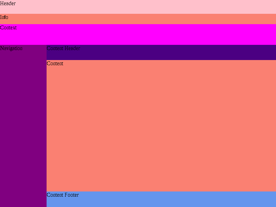This screenshot has height=207, width=276.
Task: Click the standalone 'Content' text label
Action: point(55,63)
